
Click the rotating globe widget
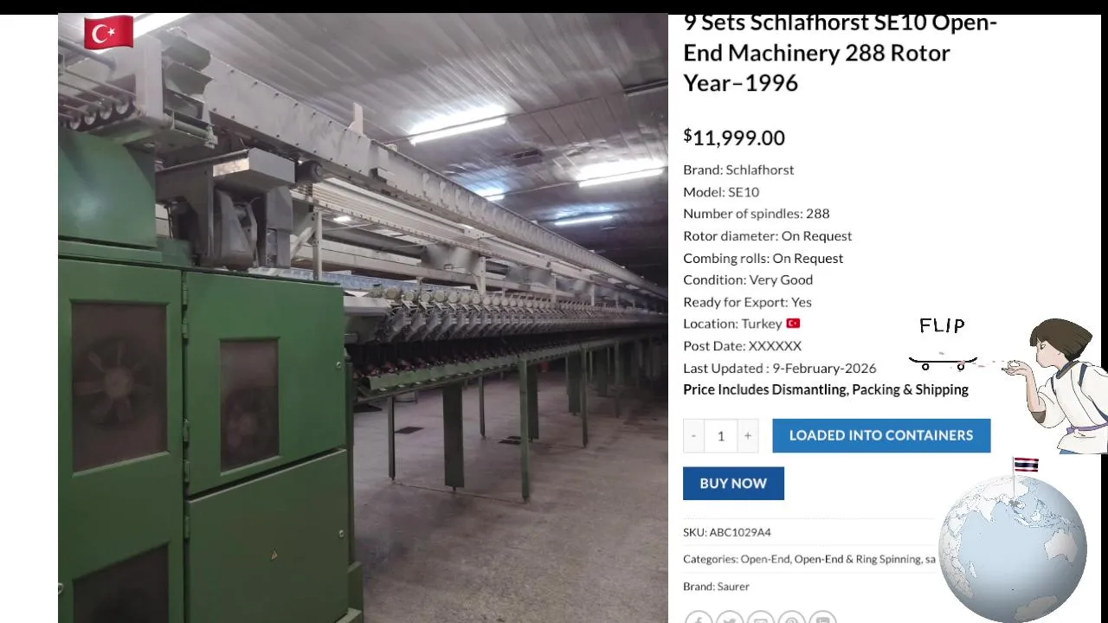1013,548
